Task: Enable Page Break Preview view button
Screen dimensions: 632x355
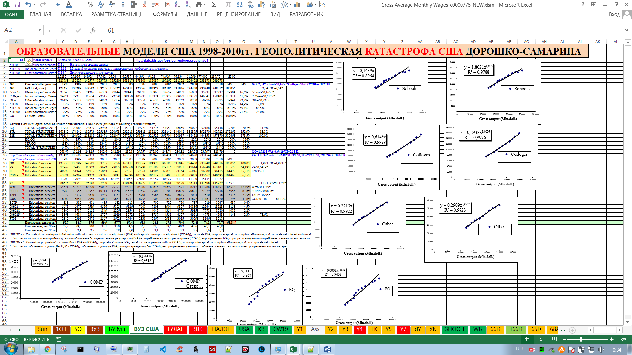Action: click(x=554, y=339)
